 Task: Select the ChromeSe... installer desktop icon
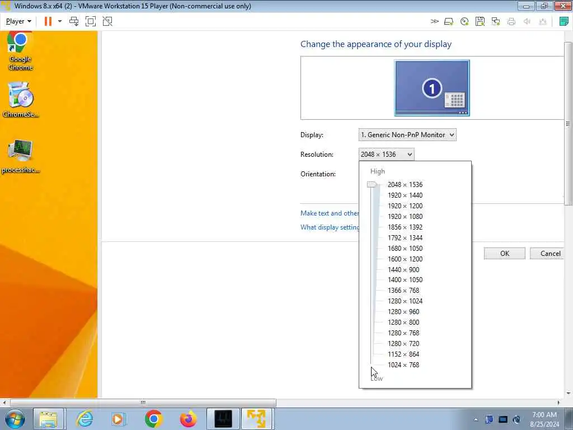click(21, 100)
